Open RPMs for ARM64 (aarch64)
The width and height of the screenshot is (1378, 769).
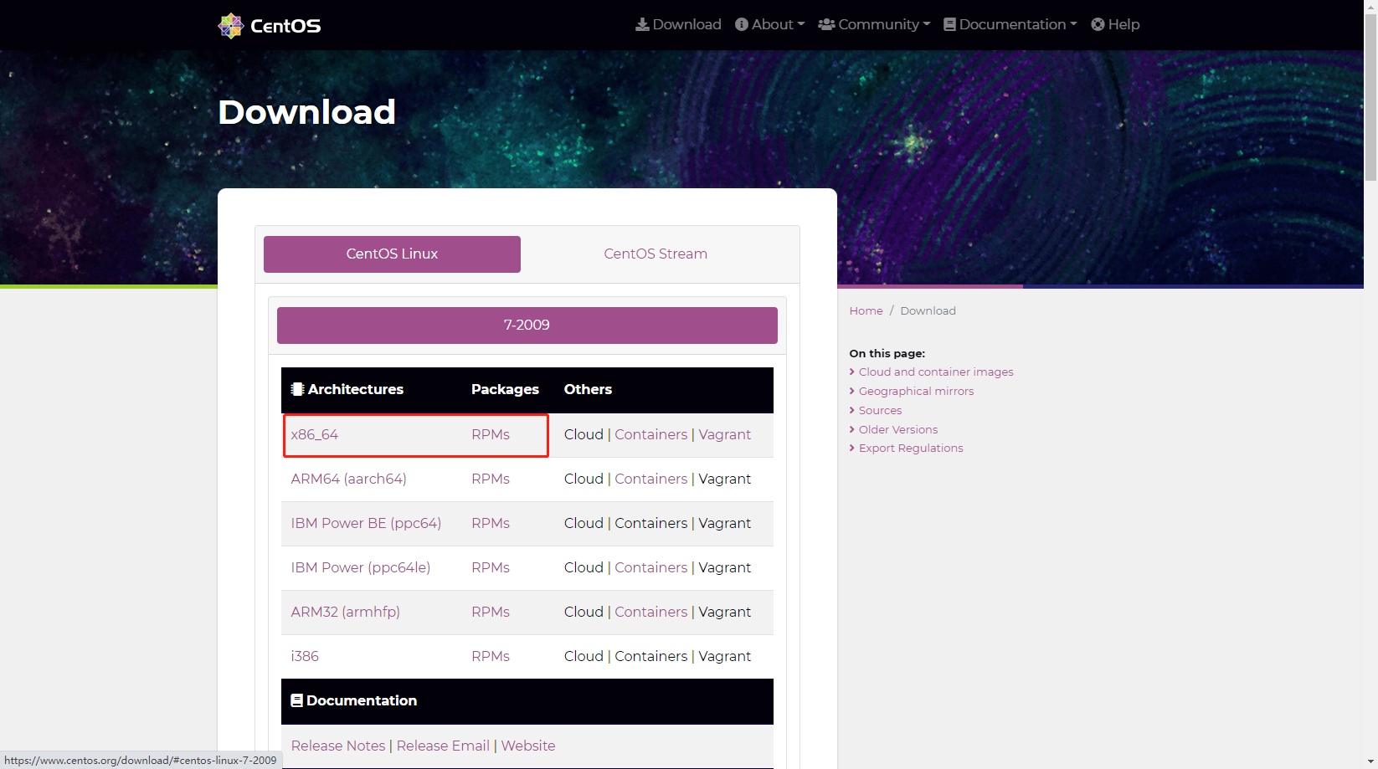point(491,479)
